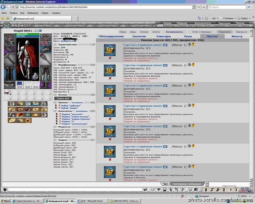Collapse the Характеристики section
The height and width of the screenshot is (204, 255).
55,44
